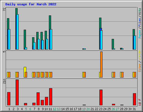Click the red KB bar for day 10
Image resolution: width=143 pixels, height=112 pixels.
pyautogui.click(x=46, y=101)
